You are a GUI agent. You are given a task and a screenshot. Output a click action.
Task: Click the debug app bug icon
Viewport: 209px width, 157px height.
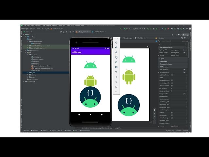157,28
